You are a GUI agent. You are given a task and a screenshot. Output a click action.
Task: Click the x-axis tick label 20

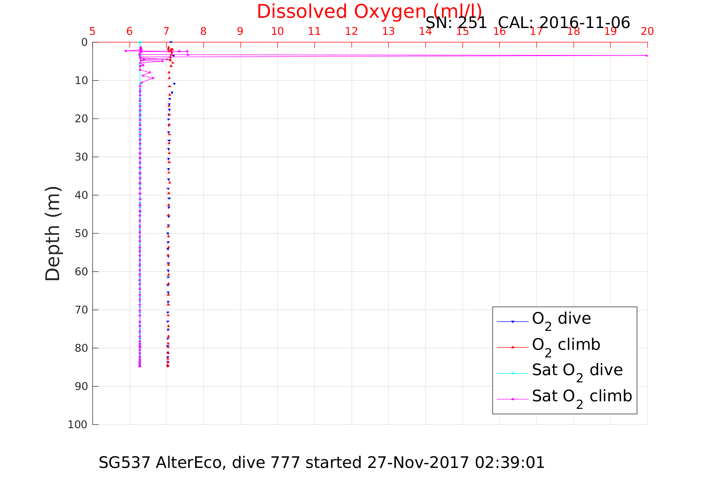coord(647,31)
